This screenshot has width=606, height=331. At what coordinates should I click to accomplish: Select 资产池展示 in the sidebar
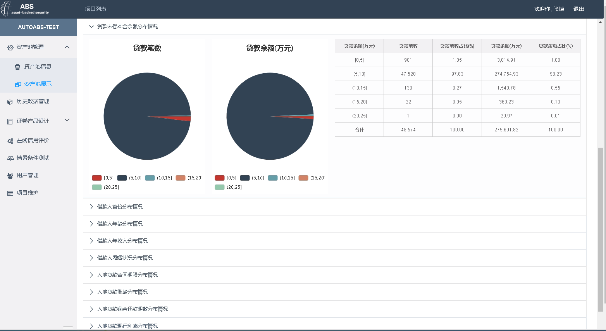tap(38, 84)
